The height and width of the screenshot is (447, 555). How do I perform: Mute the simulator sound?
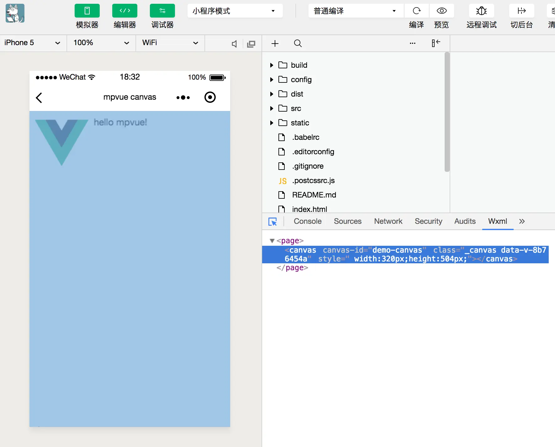(x=234, y=44)
